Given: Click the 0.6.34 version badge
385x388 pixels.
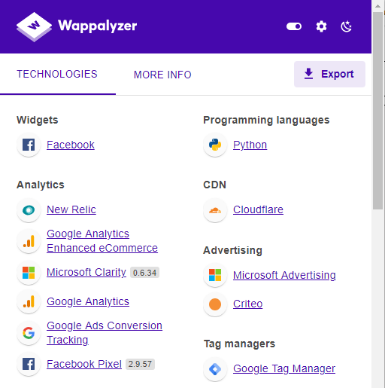Looking at the screenshot, I should 144,273.
